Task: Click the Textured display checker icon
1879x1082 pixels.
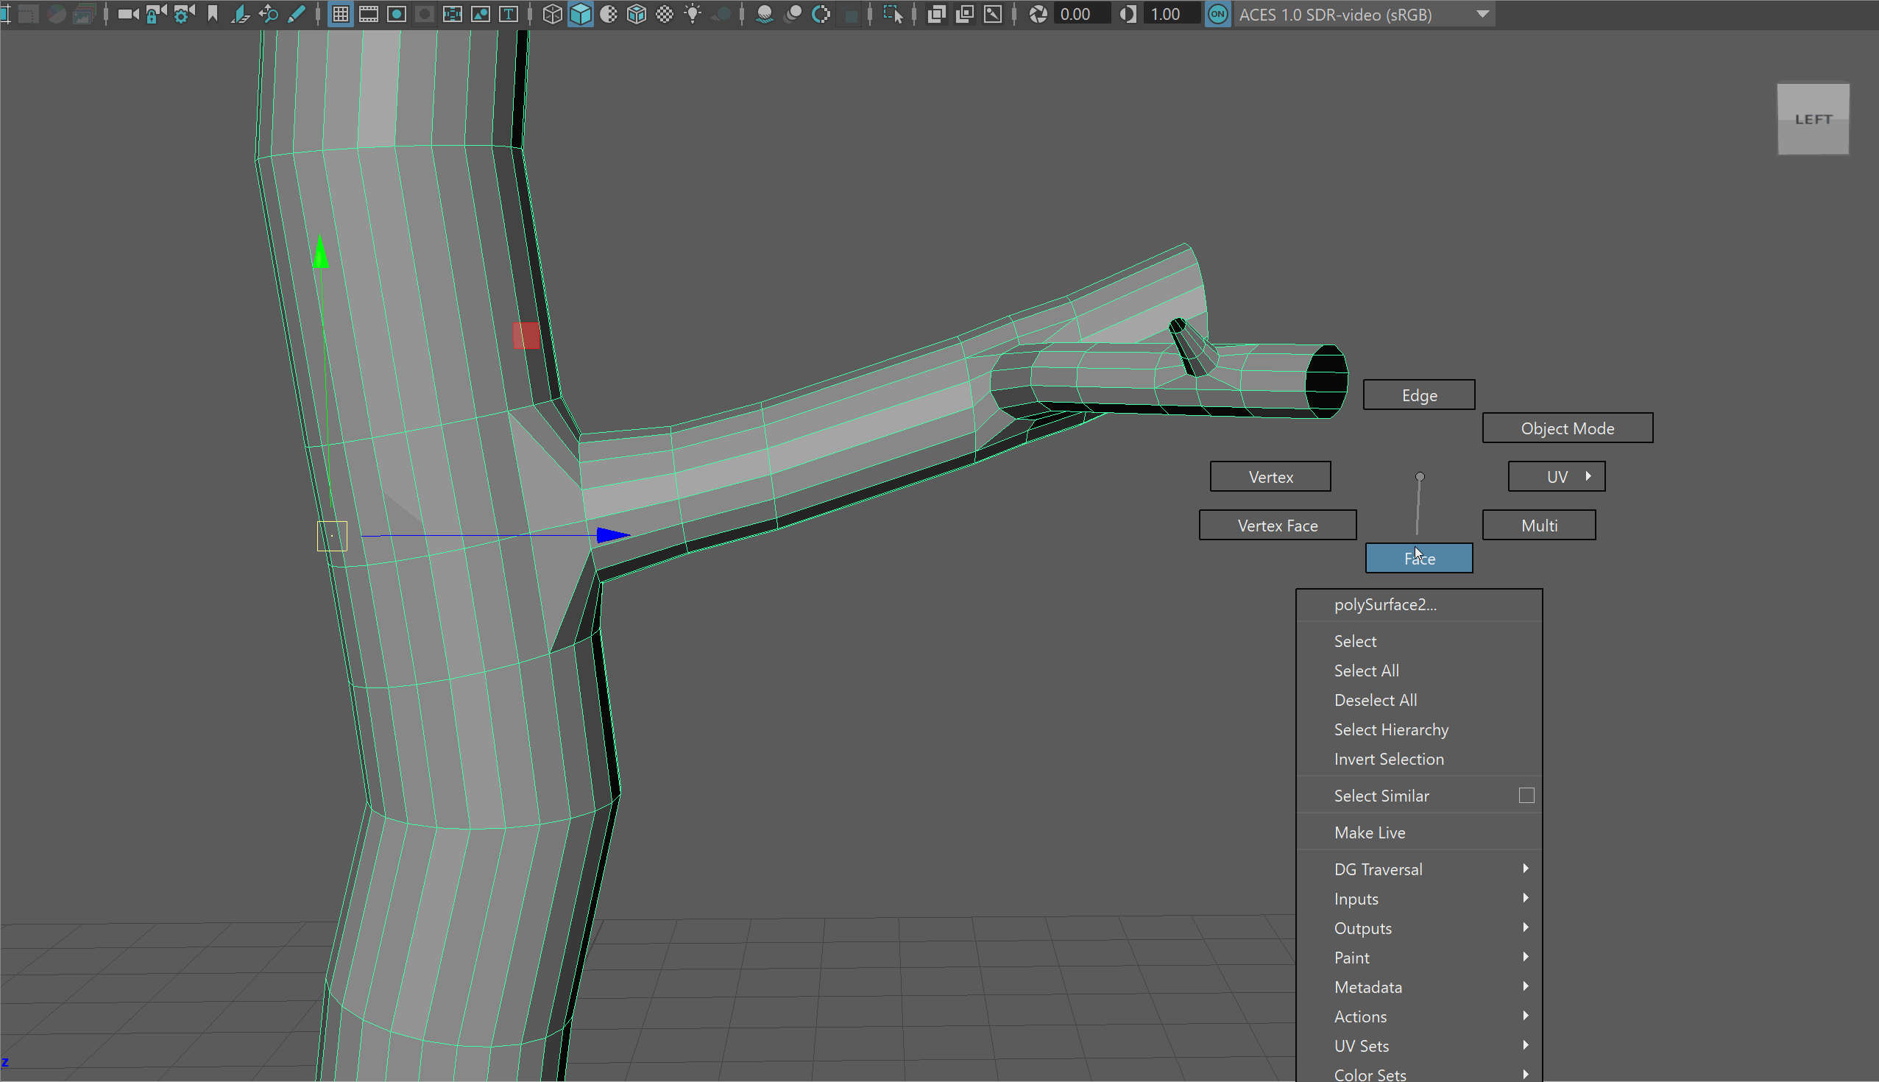Action: [x=665, y=14]
